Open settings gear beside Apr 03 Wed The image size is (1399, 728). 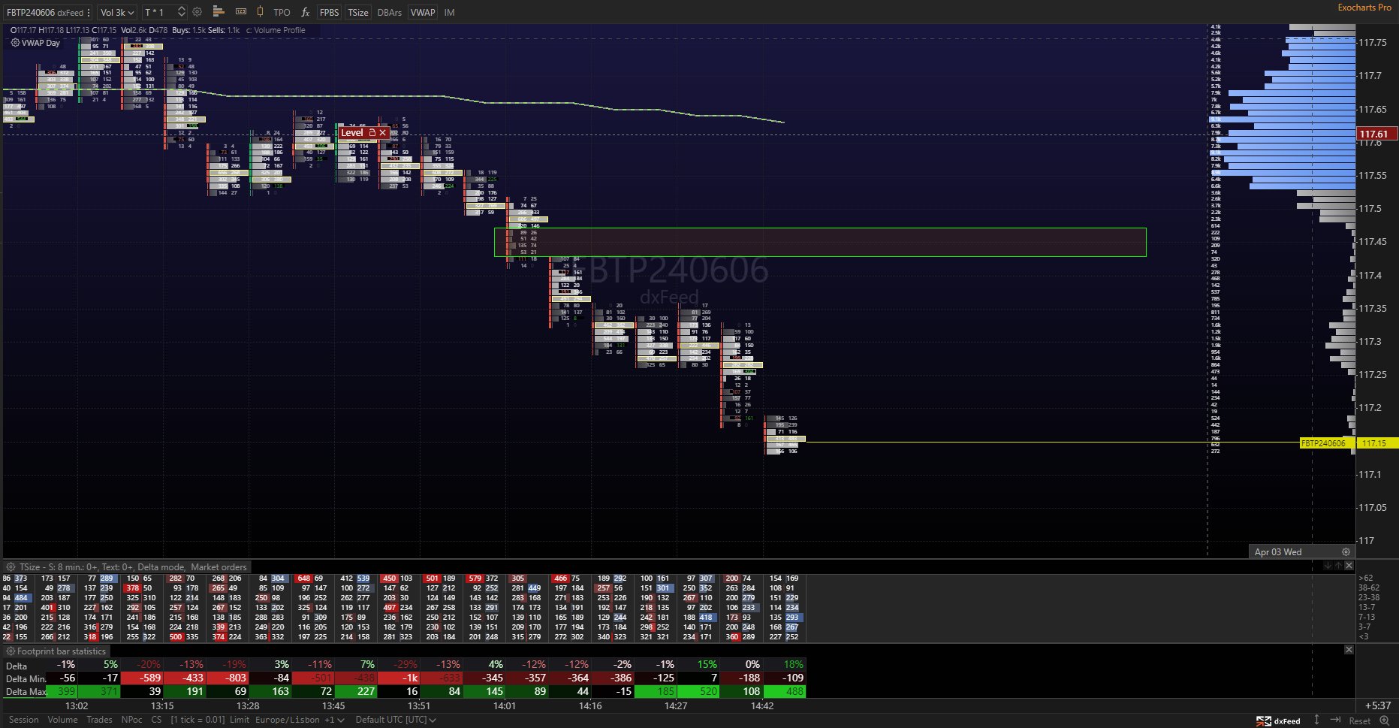(1346, 551)
